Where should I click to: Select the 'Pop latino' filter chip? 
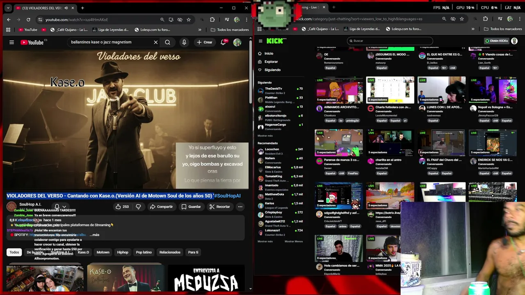[144, 252]
